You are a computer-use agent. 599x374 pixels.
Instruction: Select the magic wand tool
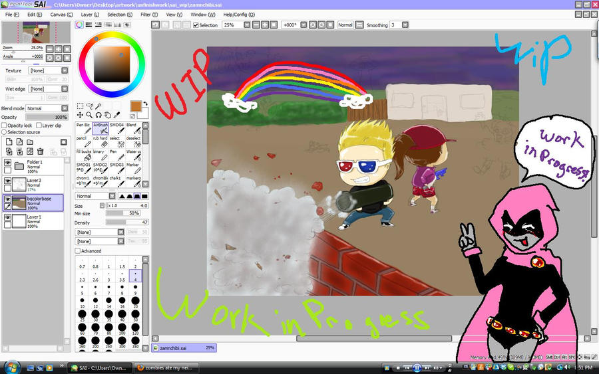pyautogui.click(x=99, y=106)
